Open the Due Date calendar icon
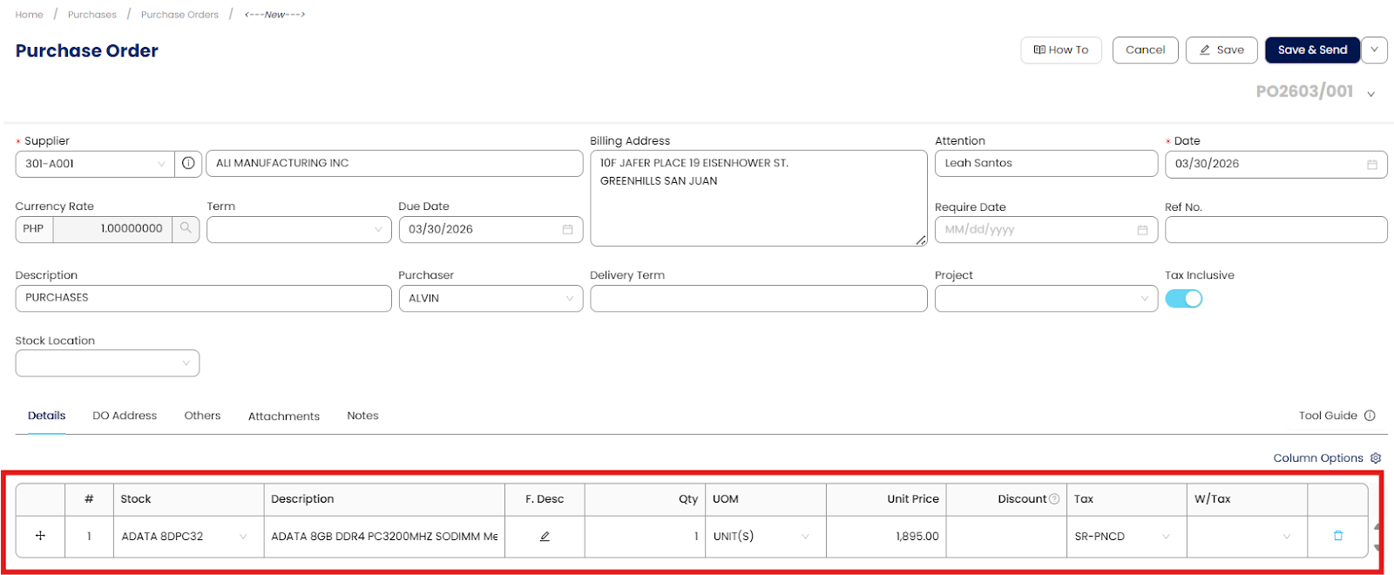The width and height of the screenshot is (1394, 575). click(x=567, y=229)
